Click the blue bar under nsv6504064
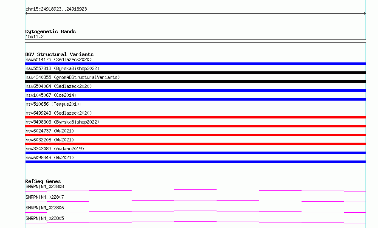Screen dimensions: 378x228 195,90
